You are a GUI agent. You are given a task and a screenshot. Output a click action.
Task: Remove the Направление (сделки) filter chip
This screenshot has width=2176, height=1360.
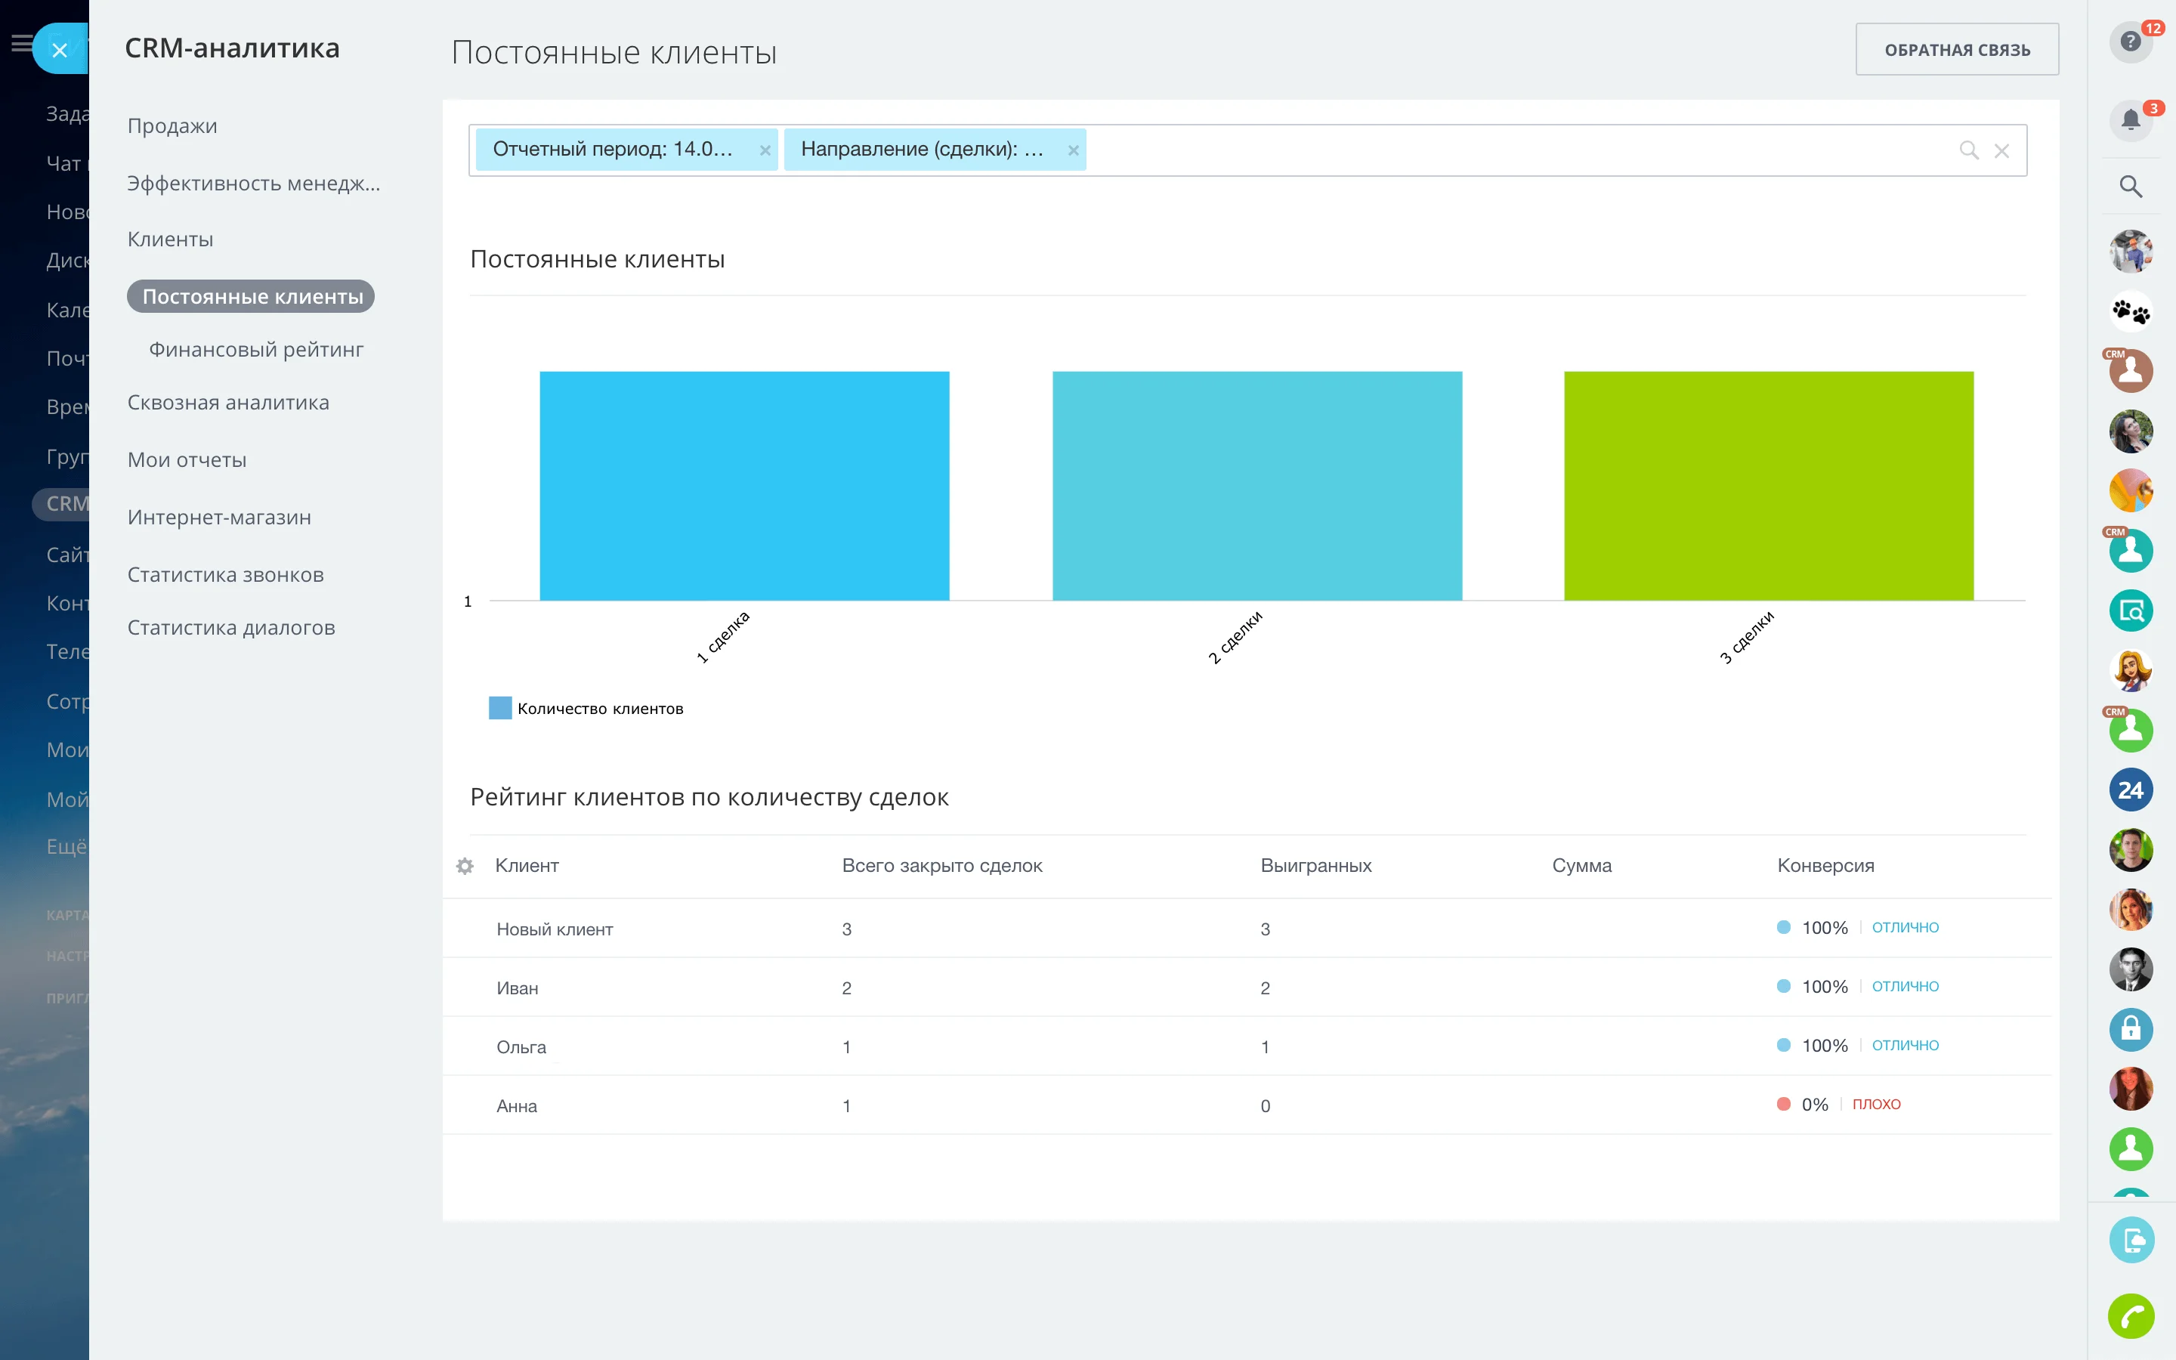point(1073,151)
